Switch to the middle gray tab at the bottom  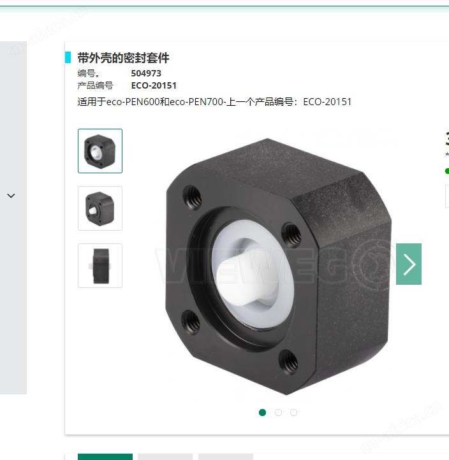(x=165, y=457)
